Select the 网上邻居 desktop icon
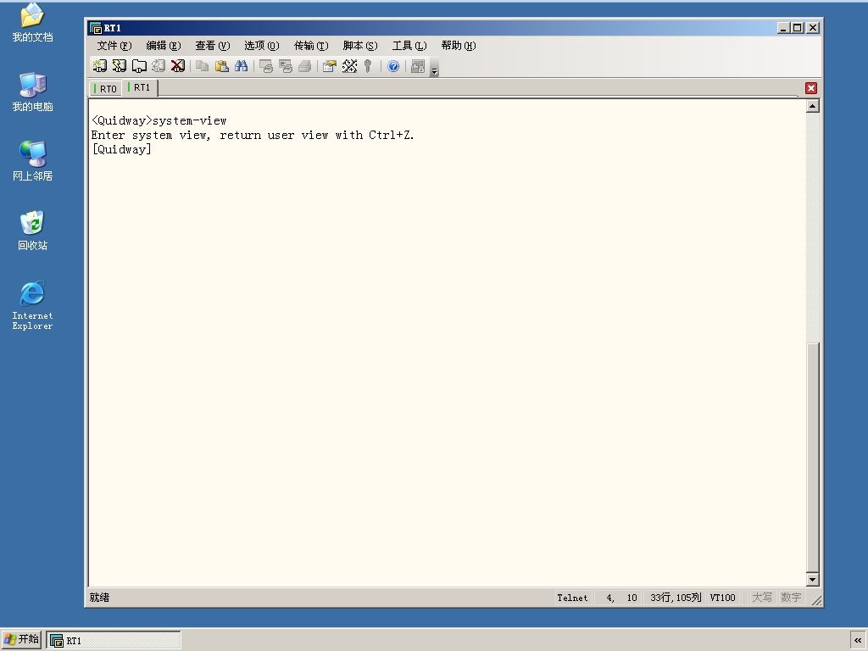This screenshot has width=868, height=651. point(33,161)
